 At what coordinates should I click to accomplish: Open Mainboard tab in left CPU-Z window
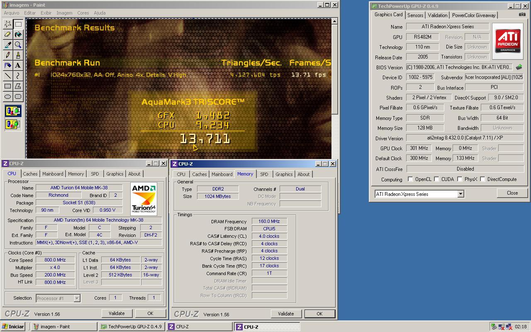tap(53, 174)
